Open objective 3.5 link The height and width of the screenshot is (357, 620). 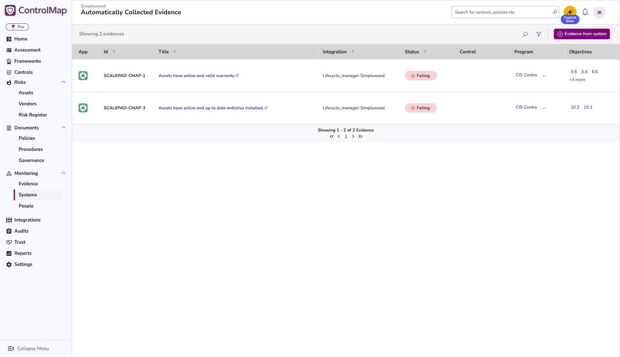(574, 72)
